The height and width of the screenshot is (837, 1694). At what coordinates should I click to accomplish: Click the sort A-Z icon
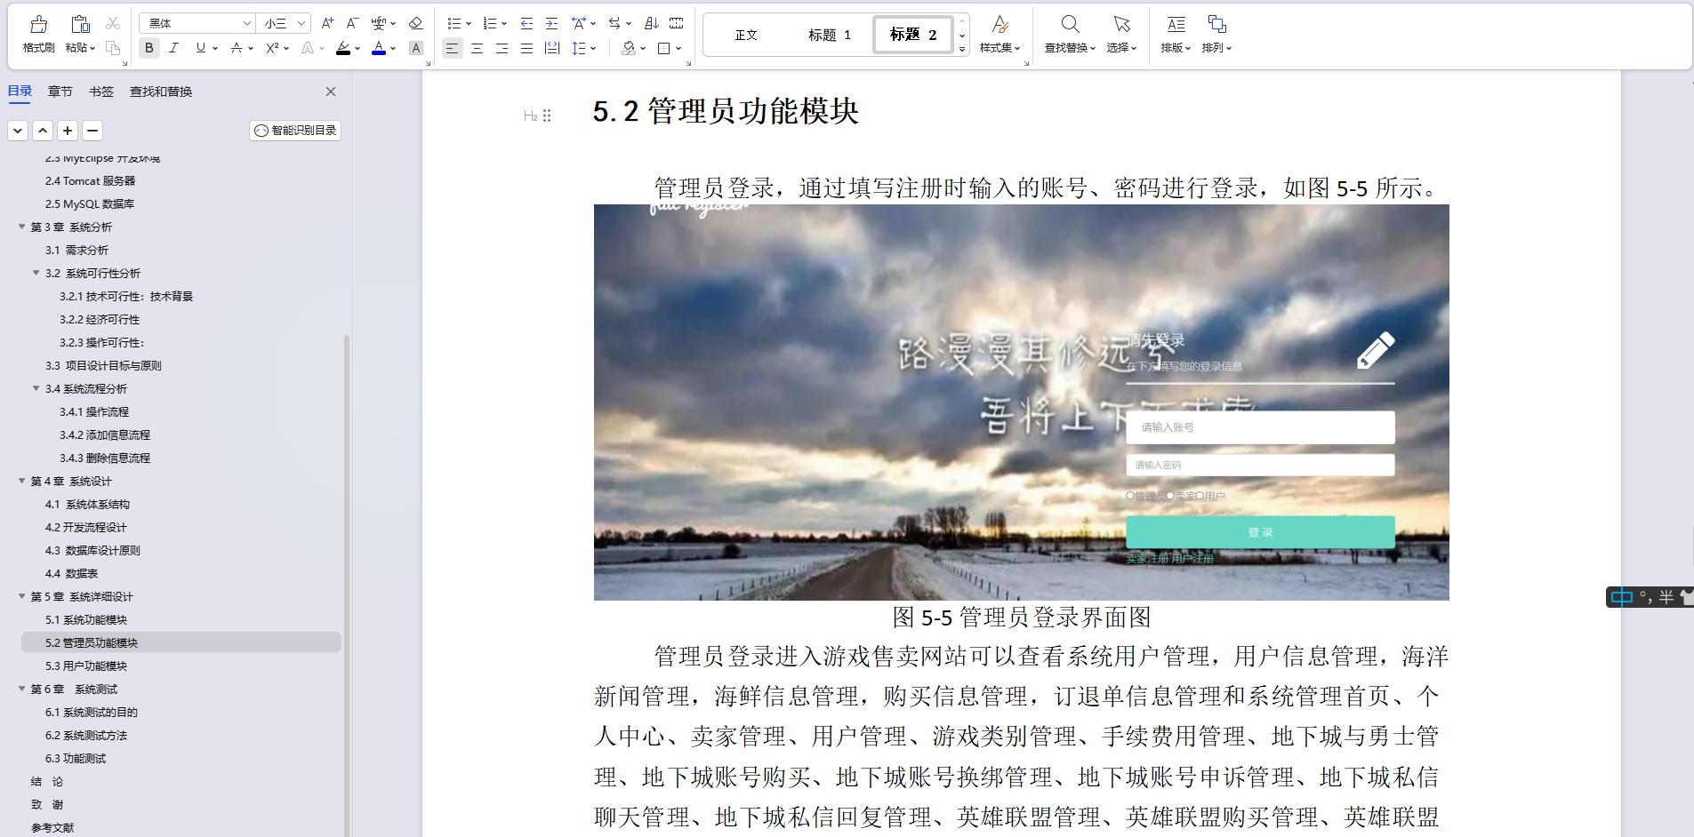(652, 23)
